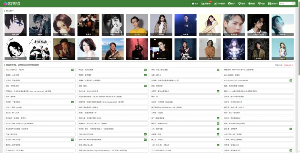Click the 爱听音乐网 site logo

point(12,3)
